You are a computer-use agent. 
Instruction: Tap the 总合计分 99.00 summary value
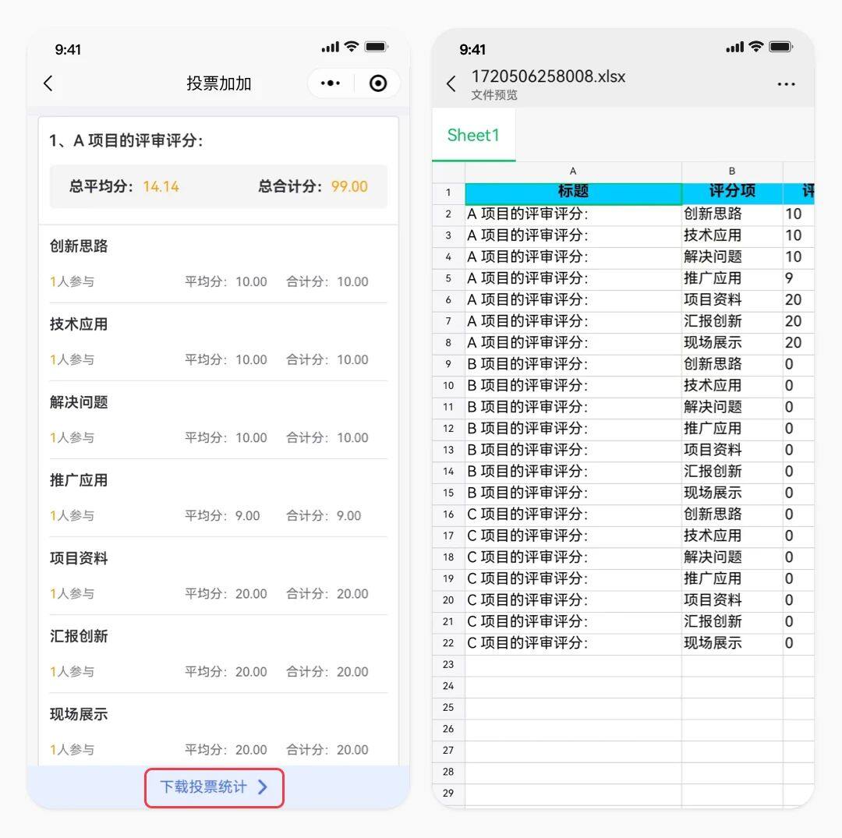coord(348,186)
